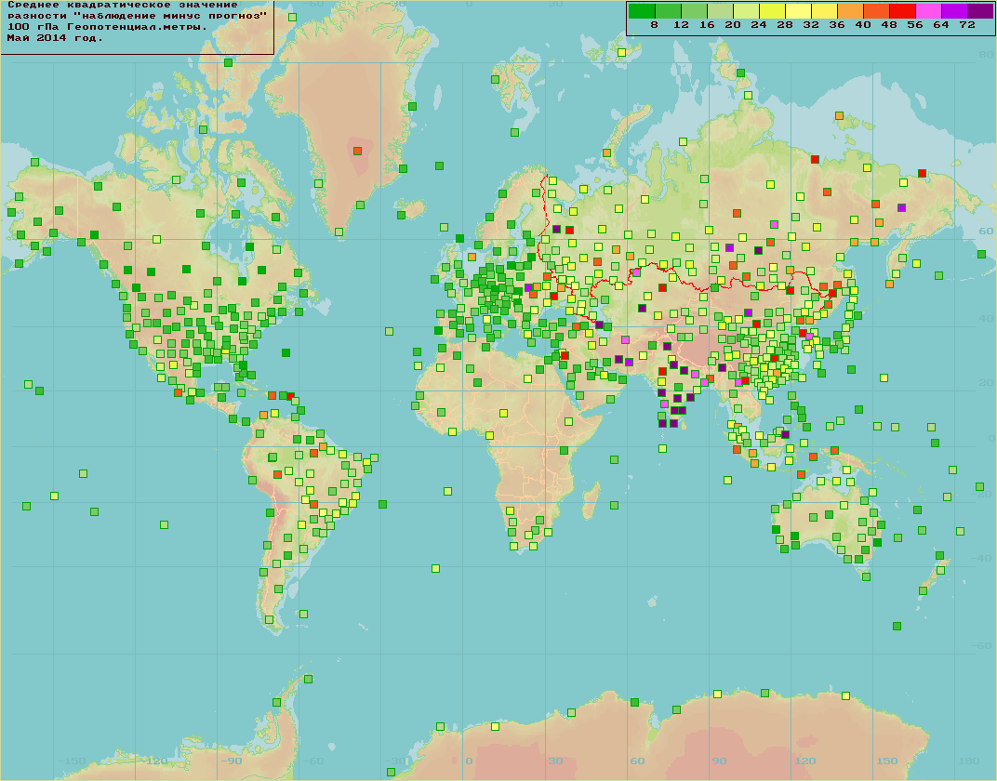The width and height of the screenshot is (997, 781).
Task: Click the date text 'Май 2014 год.'
Action: click(x=55, y=38)
